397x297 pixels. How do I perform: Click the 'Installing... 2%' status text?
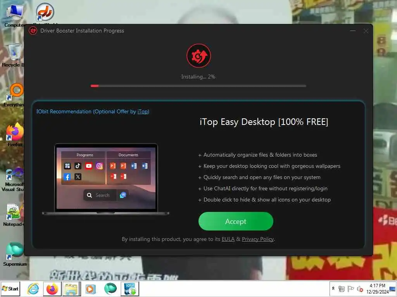click(x=198, y=77)
